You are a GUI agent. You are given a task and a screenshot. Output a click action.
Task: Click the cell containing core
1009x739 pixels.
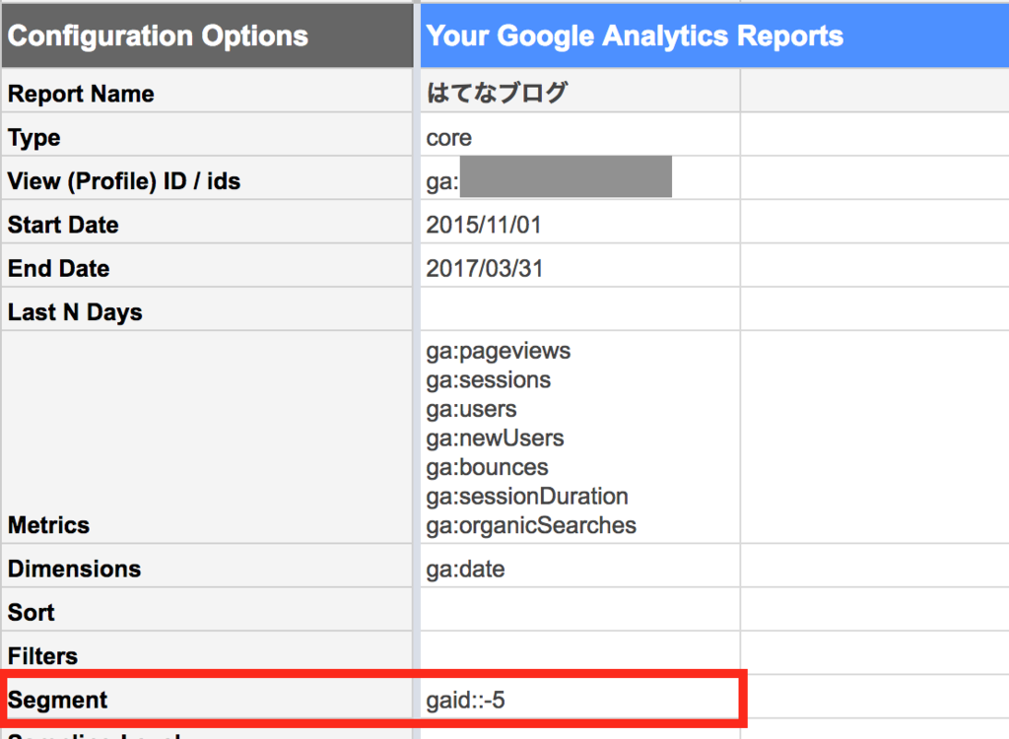click(579, 138)
